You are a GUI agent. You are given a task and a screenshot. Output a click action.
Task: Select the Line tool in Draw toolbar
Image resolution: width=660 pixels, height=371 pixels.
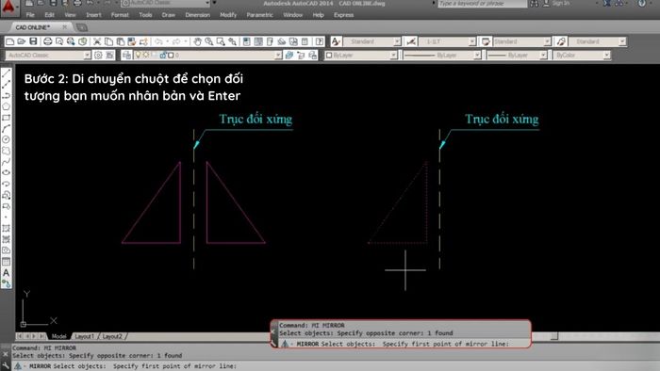click(6, 74)
